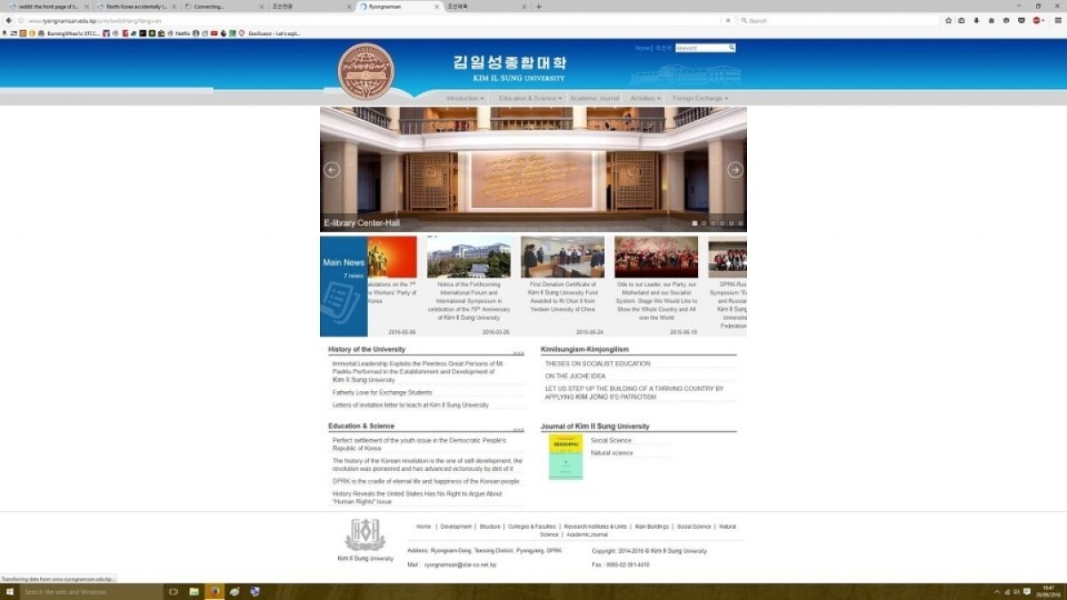The height and width of the screenshot is (600, 1067).
Task: Open File Explorer from the taskbar
Action: 194,591
